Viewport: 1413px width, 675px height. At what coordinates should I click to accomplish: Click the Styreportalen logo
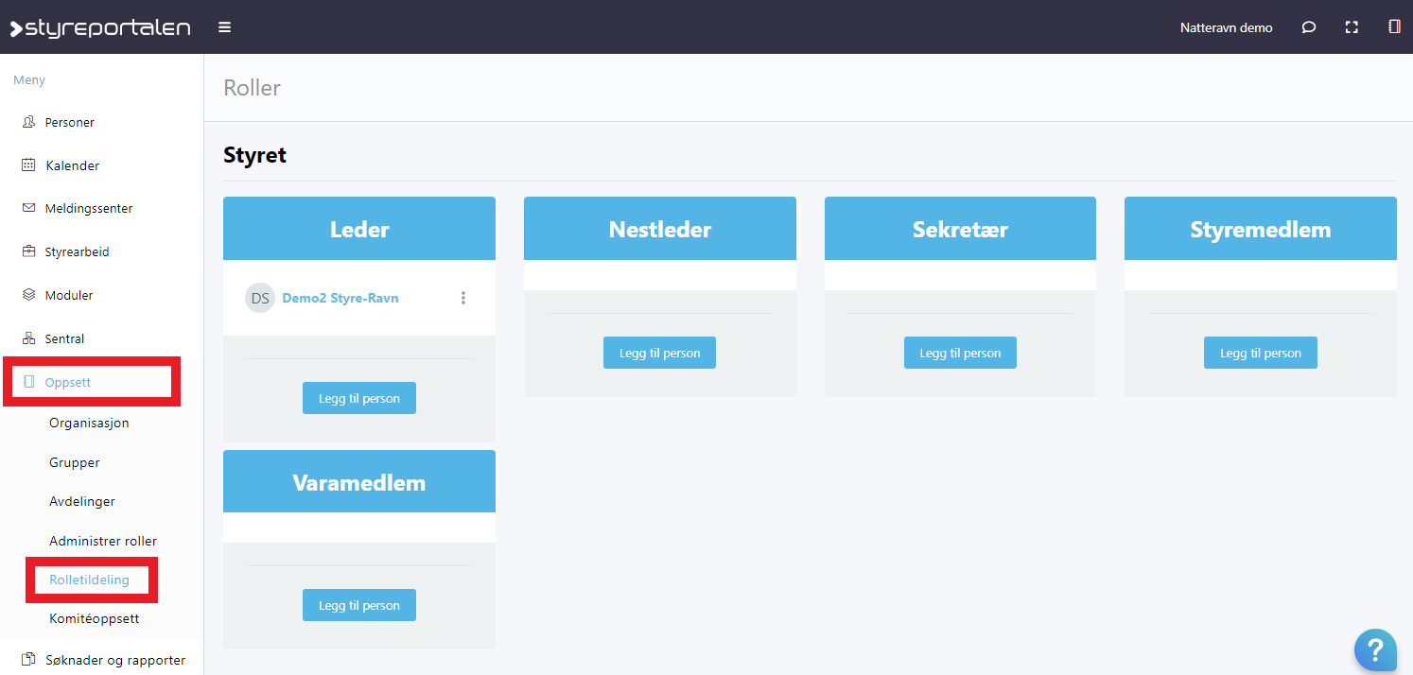[100, 27]
